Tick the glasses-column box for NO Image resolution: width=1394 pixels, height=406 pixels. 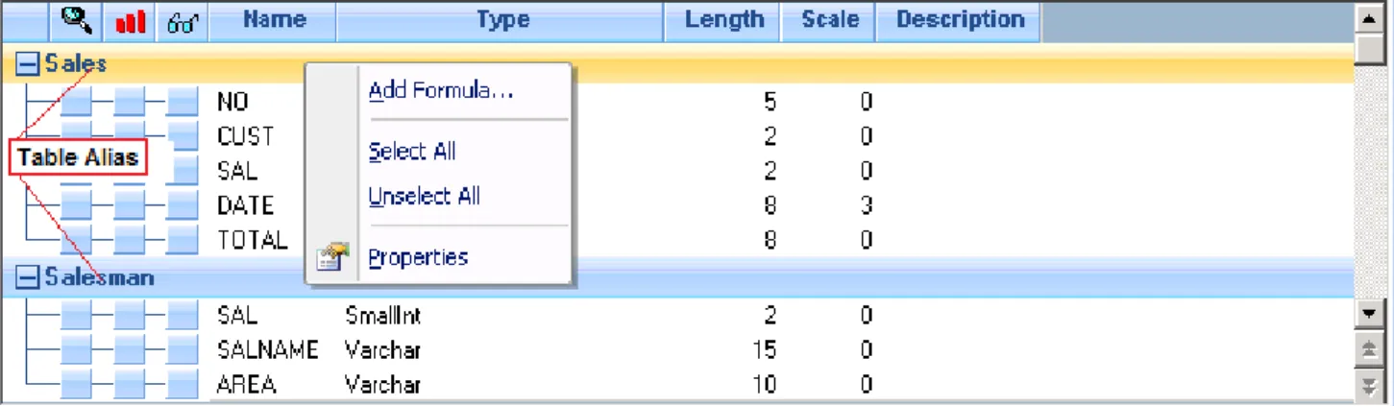pyautogui.click(x=181, y=101)
